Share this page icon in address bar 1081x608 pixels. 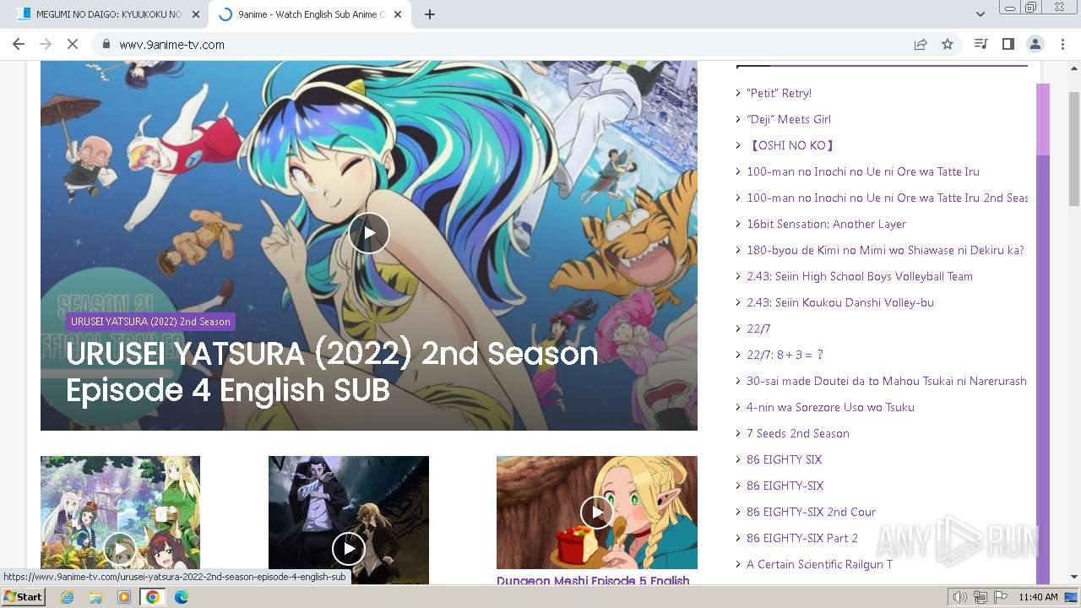[x=921, y=44]
